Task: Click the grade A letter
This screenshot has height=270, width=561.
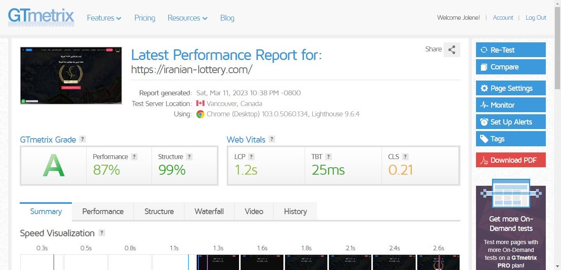Action: coord(54,166)
